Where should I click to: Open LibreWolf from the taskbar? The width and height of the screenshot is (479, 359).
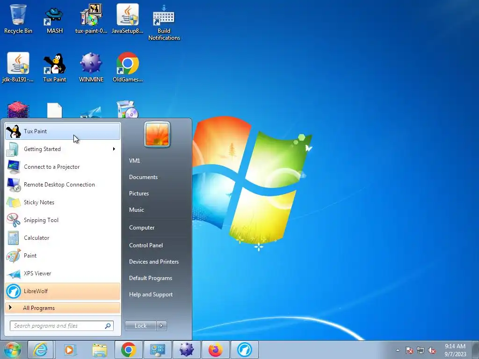click(x=244, y=350)
